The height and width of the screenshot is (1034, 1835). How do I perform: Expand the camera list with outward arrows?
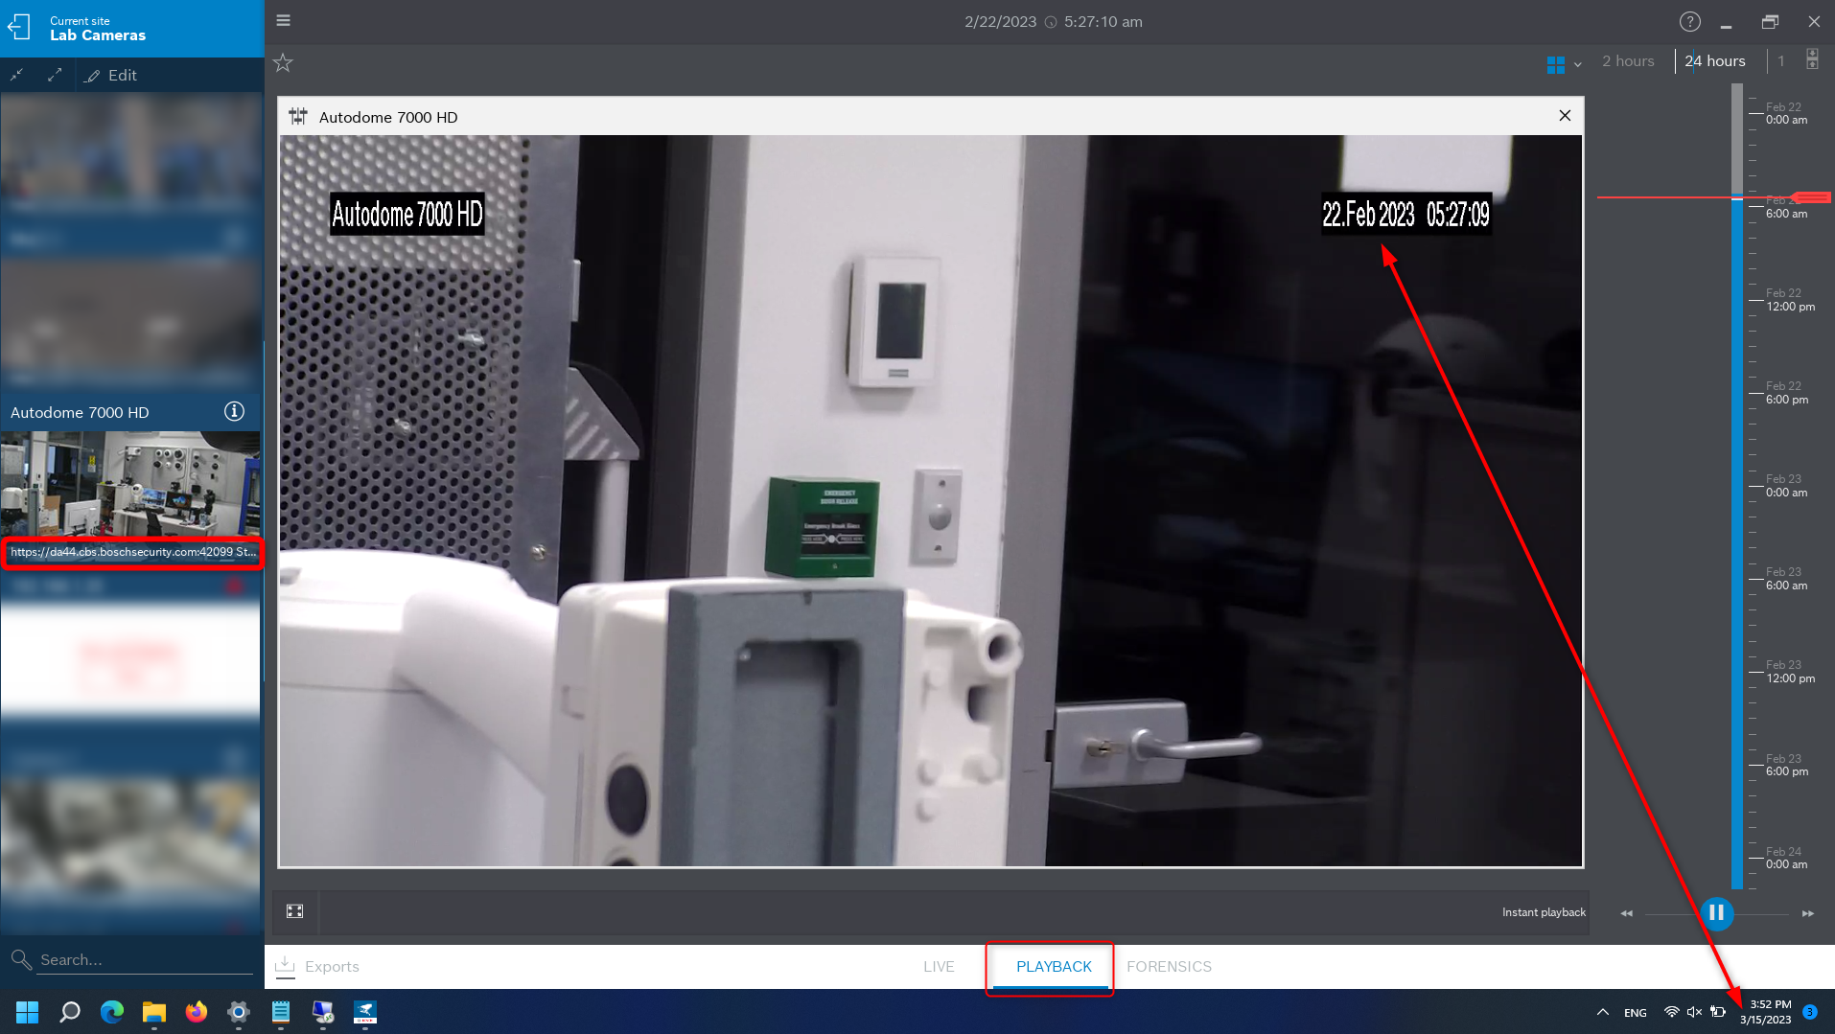click(55, 75)
